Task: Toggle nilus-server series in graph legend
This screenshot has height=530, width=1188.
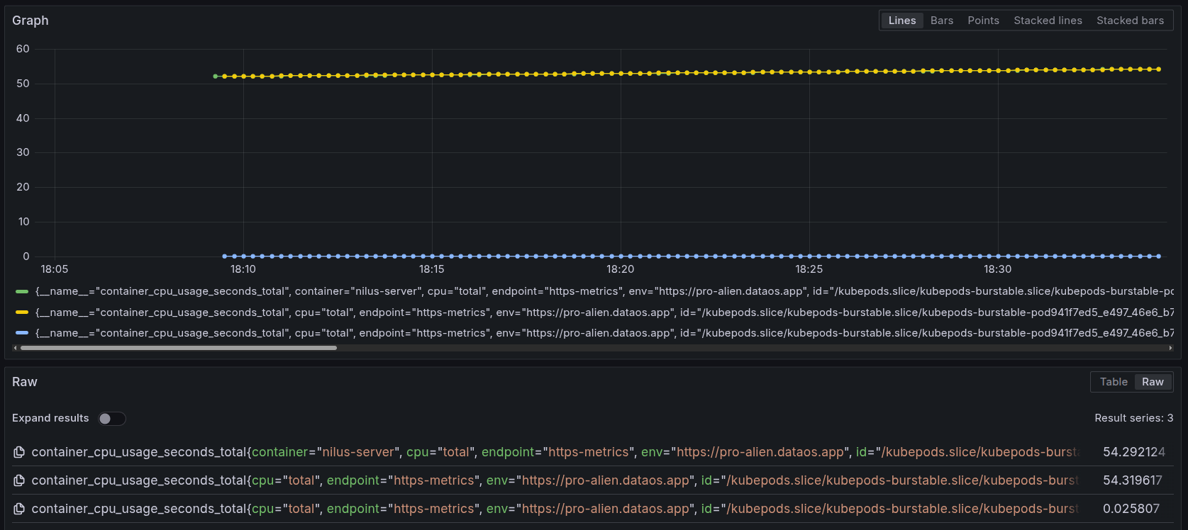Action: pos(426,291)
